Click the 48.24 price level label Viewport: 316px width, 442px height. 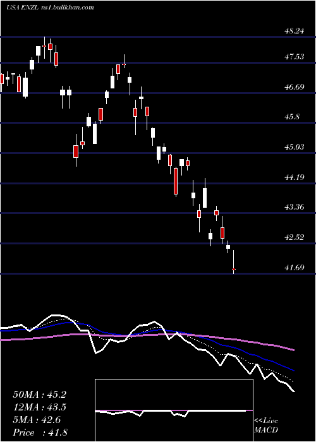295,30
